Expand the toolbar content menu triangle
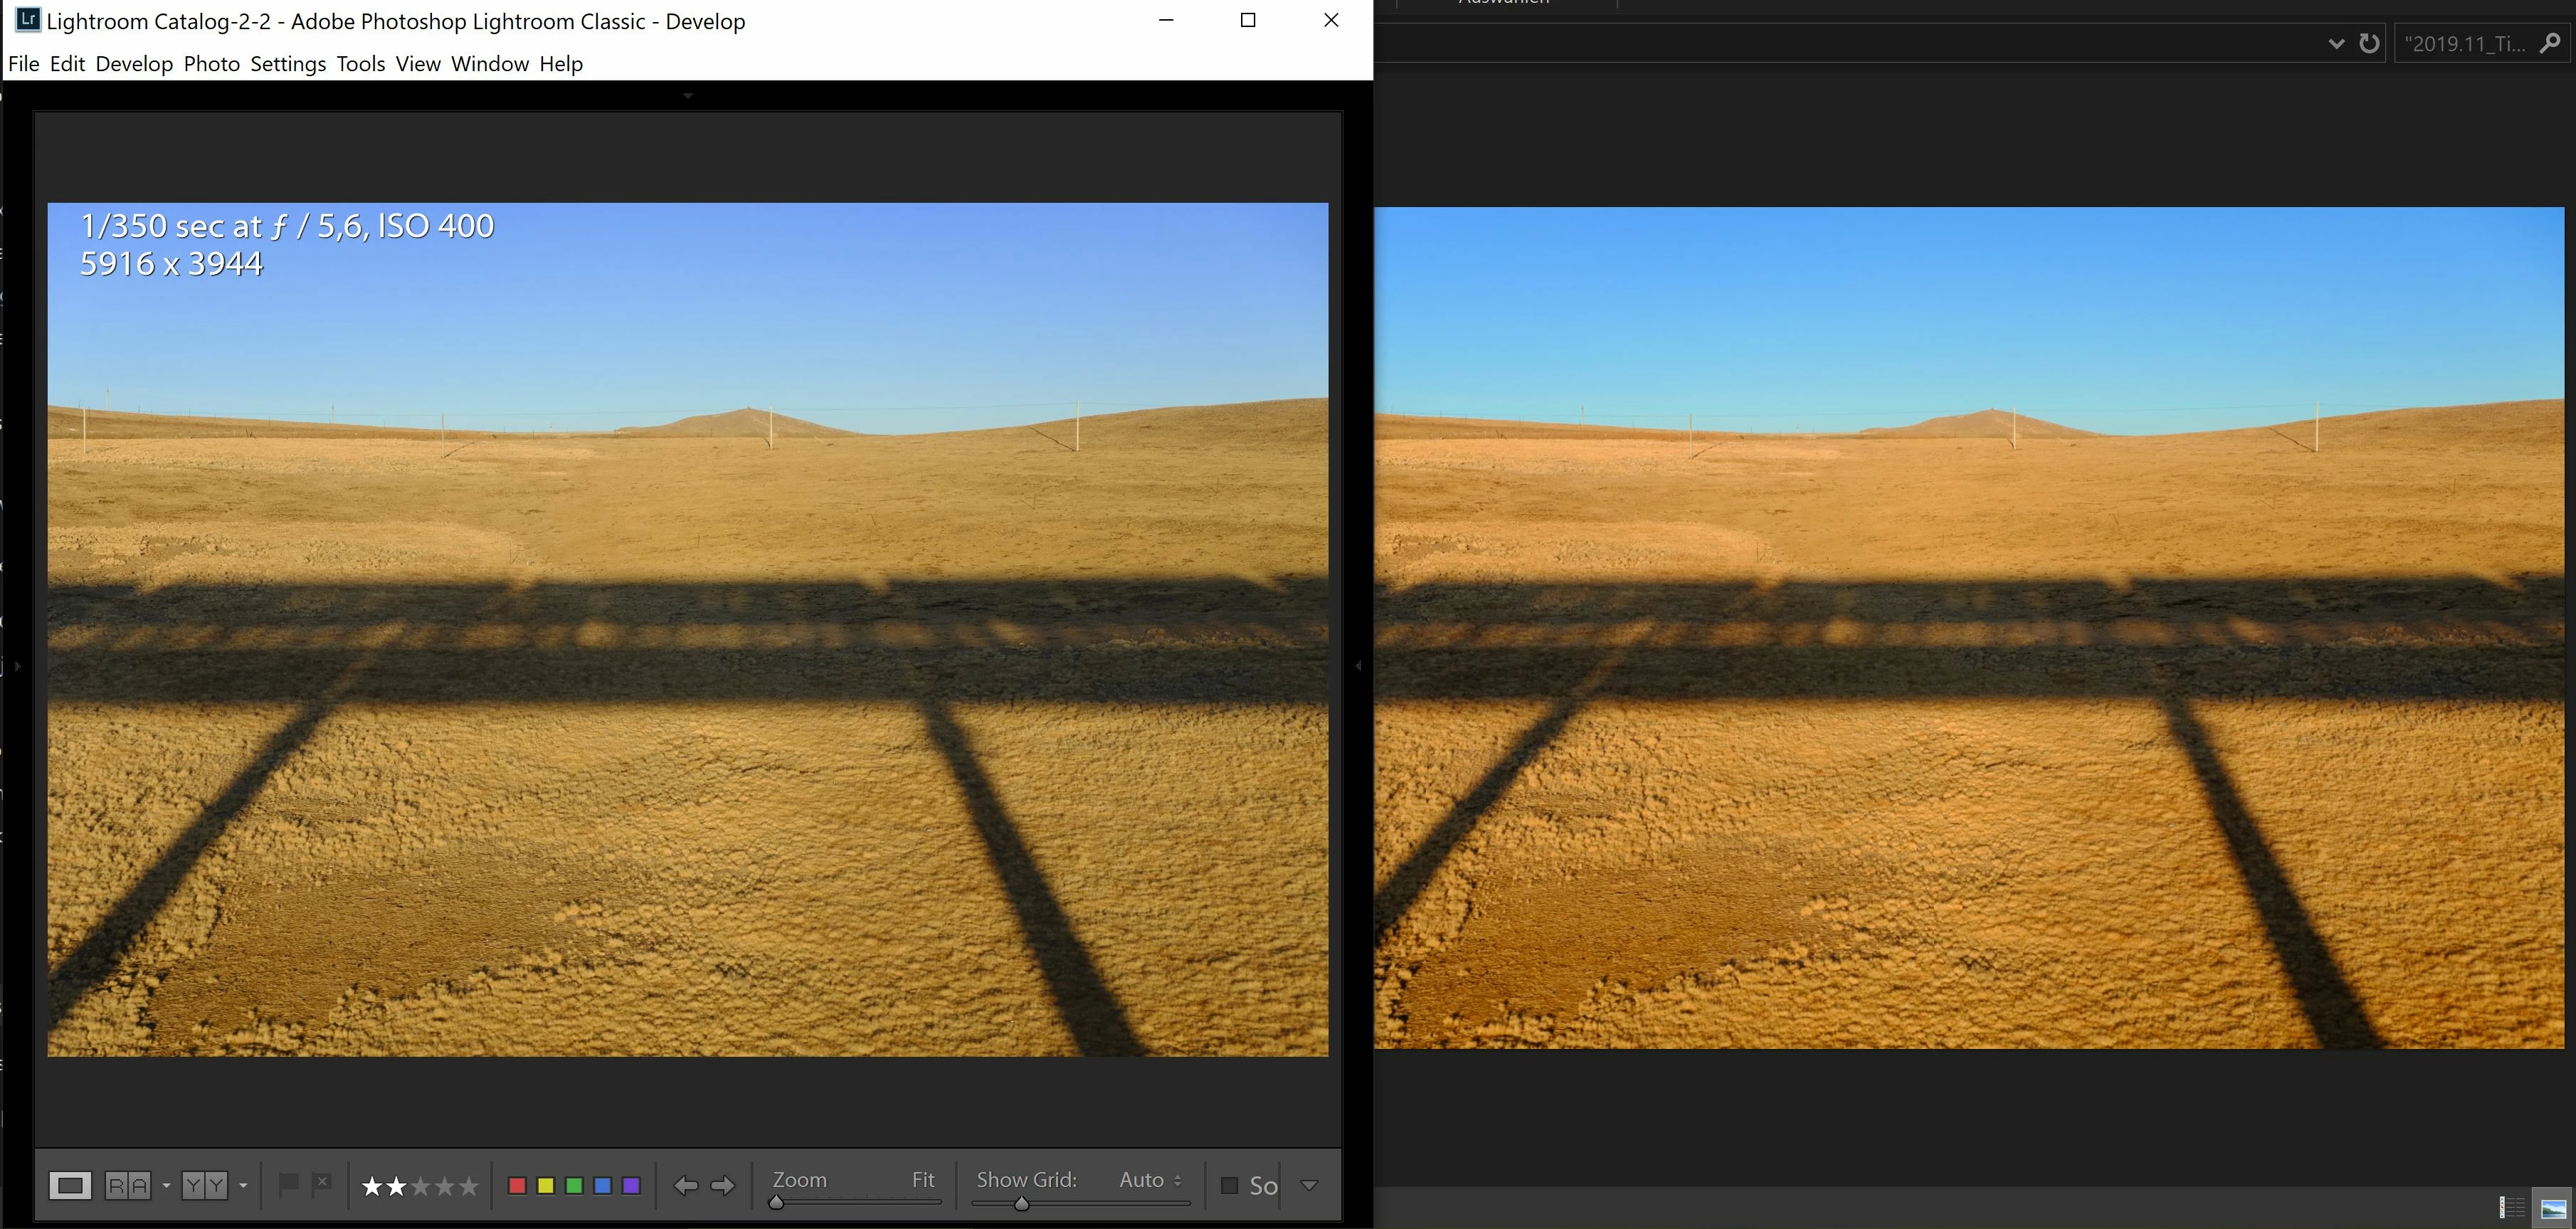Image resolution: width=2576 pixels, height=1229 pixels. [1309, 1185]
